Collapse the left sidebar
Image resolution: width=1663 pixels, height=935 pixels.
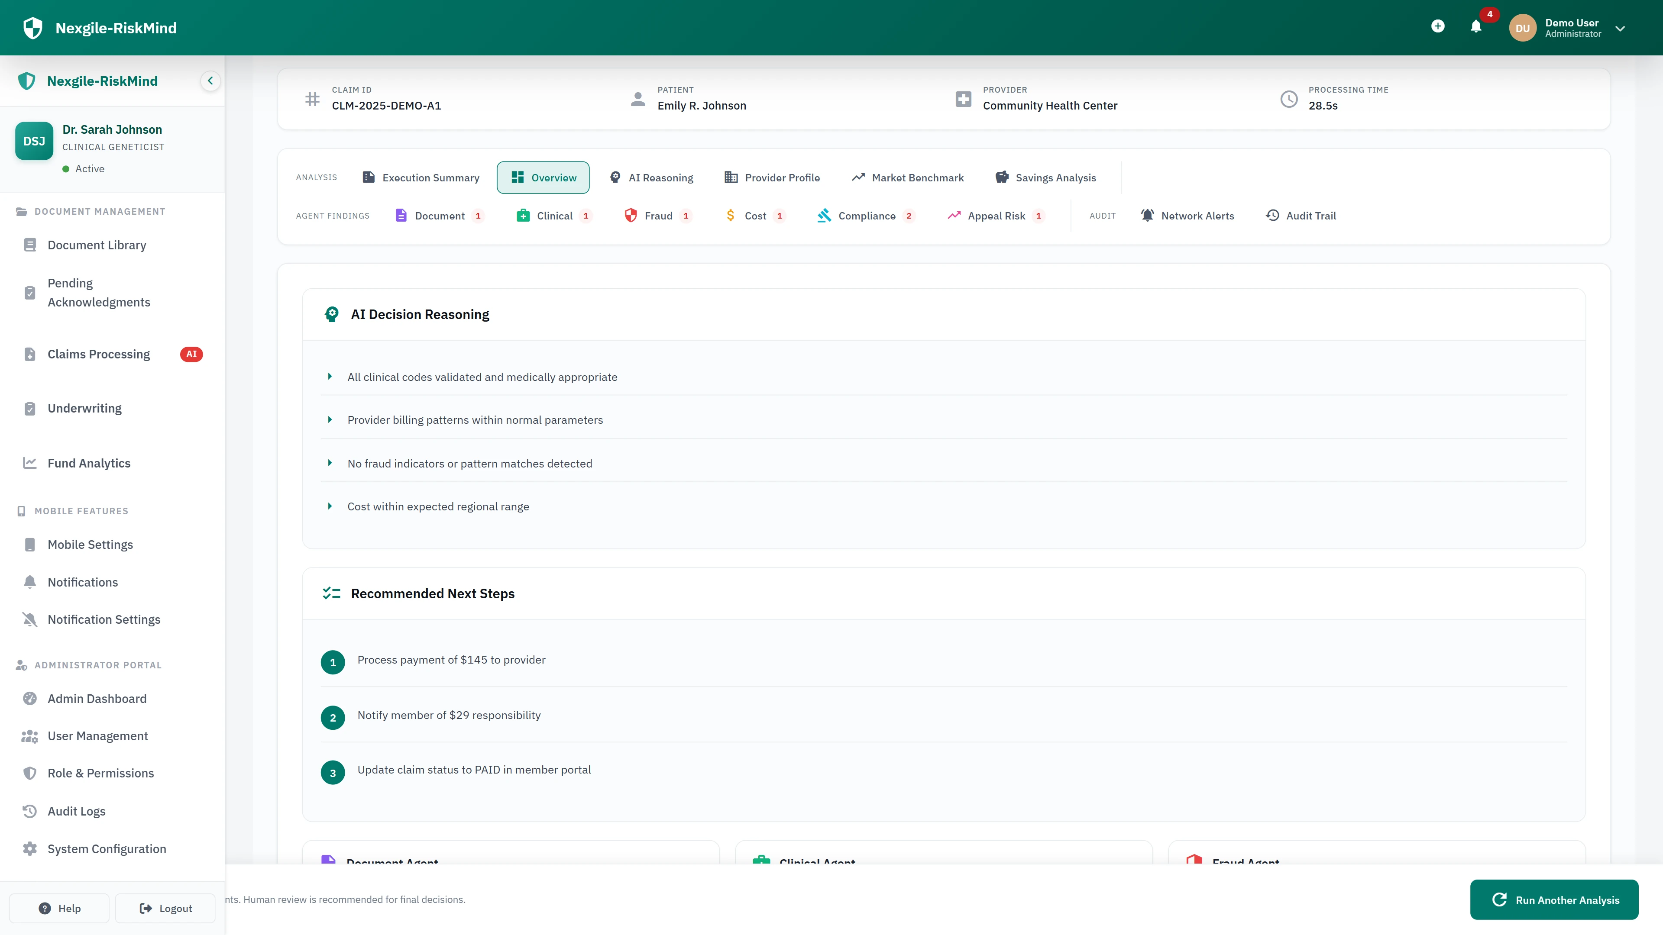coord(210,81)
